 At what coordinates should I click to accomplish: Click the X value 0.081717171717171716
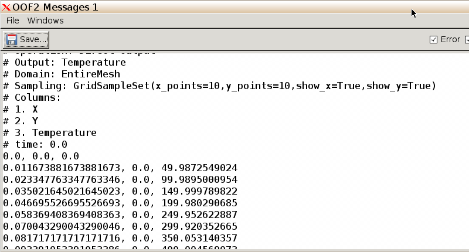[x=62, y=238]
